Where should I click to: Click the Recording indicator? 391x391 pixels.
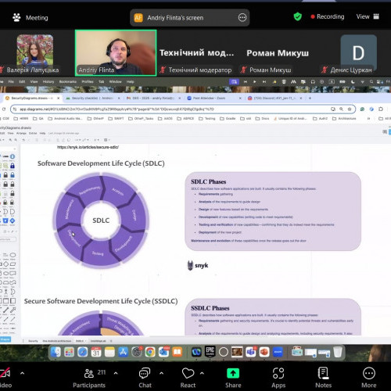coord(328,16)
